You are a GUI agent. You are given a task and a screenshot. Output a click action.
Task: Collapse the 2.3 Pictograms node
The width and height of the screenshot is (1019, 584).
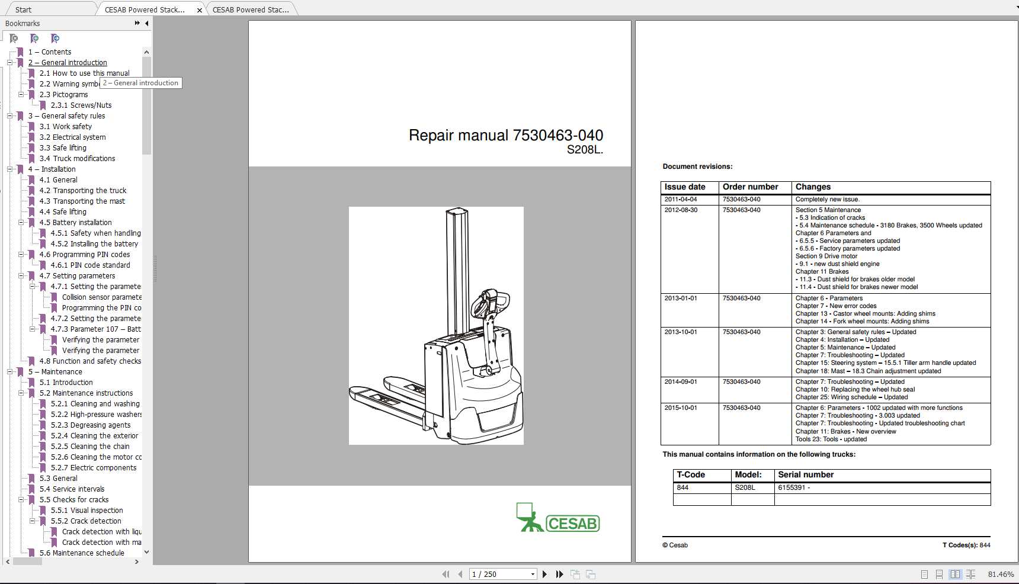click(x=21, y=95)
